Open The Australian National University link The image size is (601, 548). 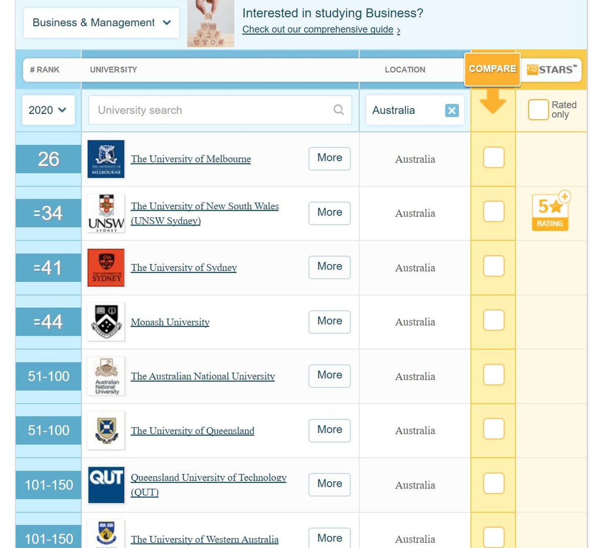(203, 376)
